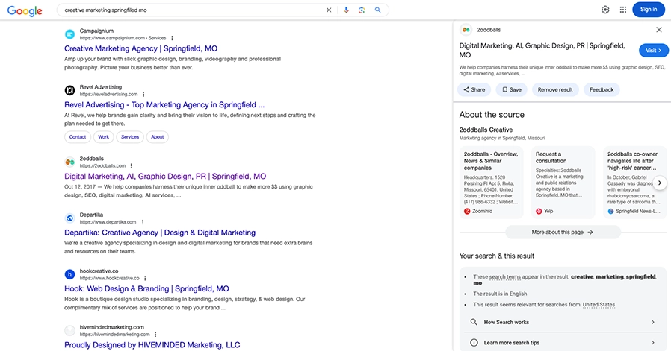This screenshot has height=351, width=671.
Task: Click the departika.com URL text
Action: click(108, 222)
